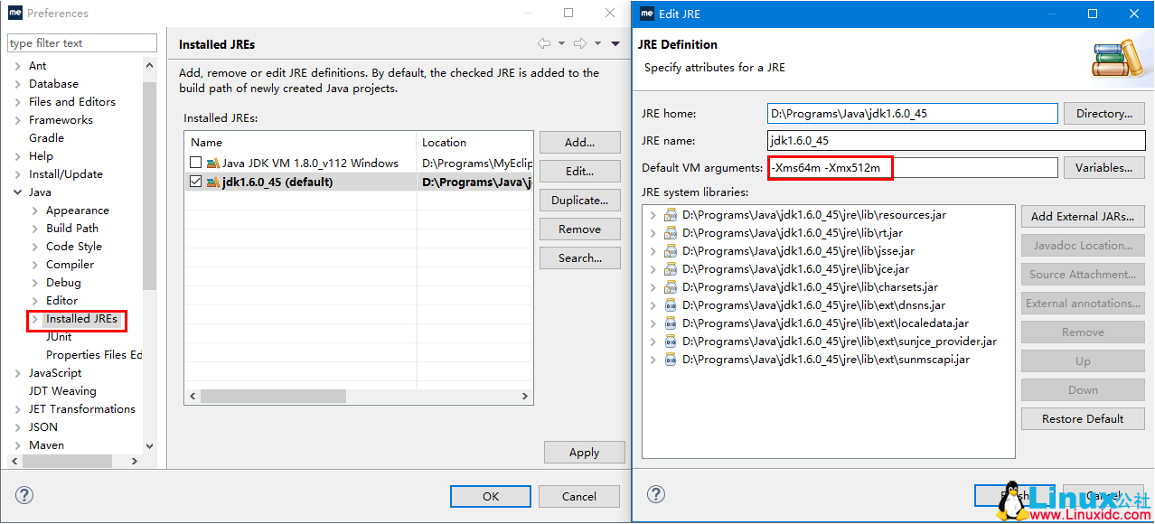Uncheck the jdk1.6.0_45 default JRE

point(194,183)
